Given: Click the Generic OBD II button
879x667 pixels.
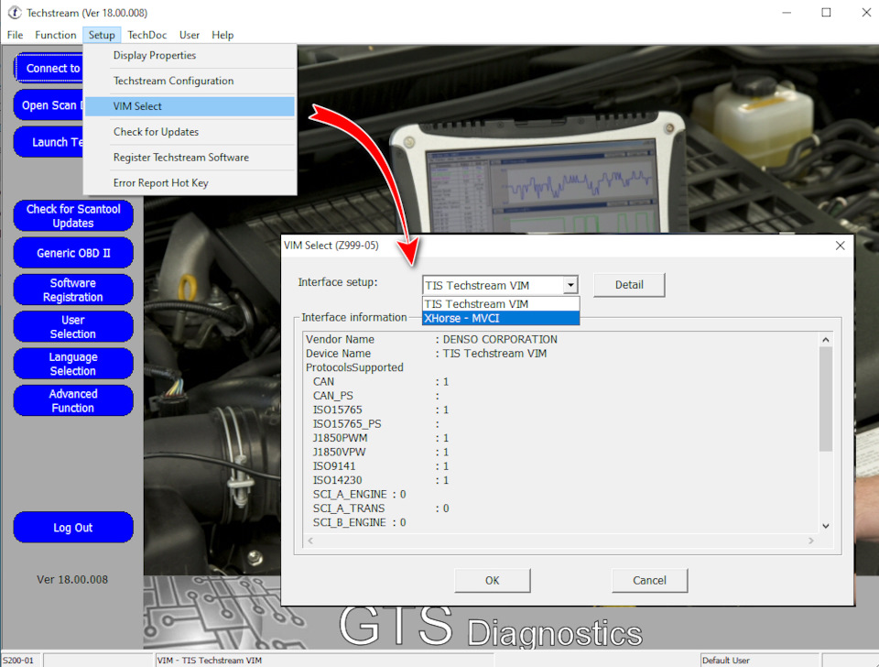Looking at the screenshot, I should (73, 253).
